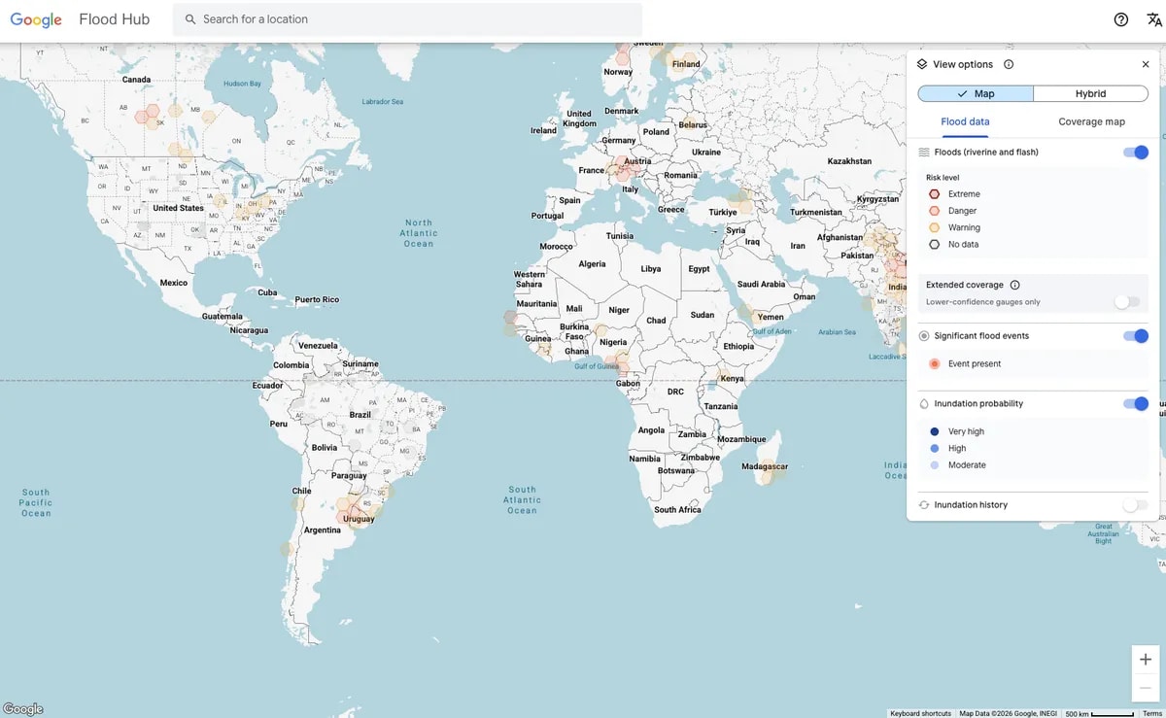Screen dimensions: 1166x718
Task: Click the Türkiye map label
Action: pyautogui.click(x=723, y=212)
